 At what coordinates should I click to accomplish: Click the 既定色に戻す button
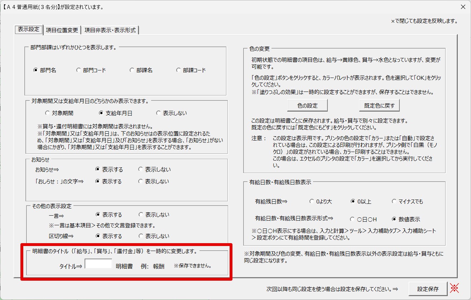(x=379, y=105)
